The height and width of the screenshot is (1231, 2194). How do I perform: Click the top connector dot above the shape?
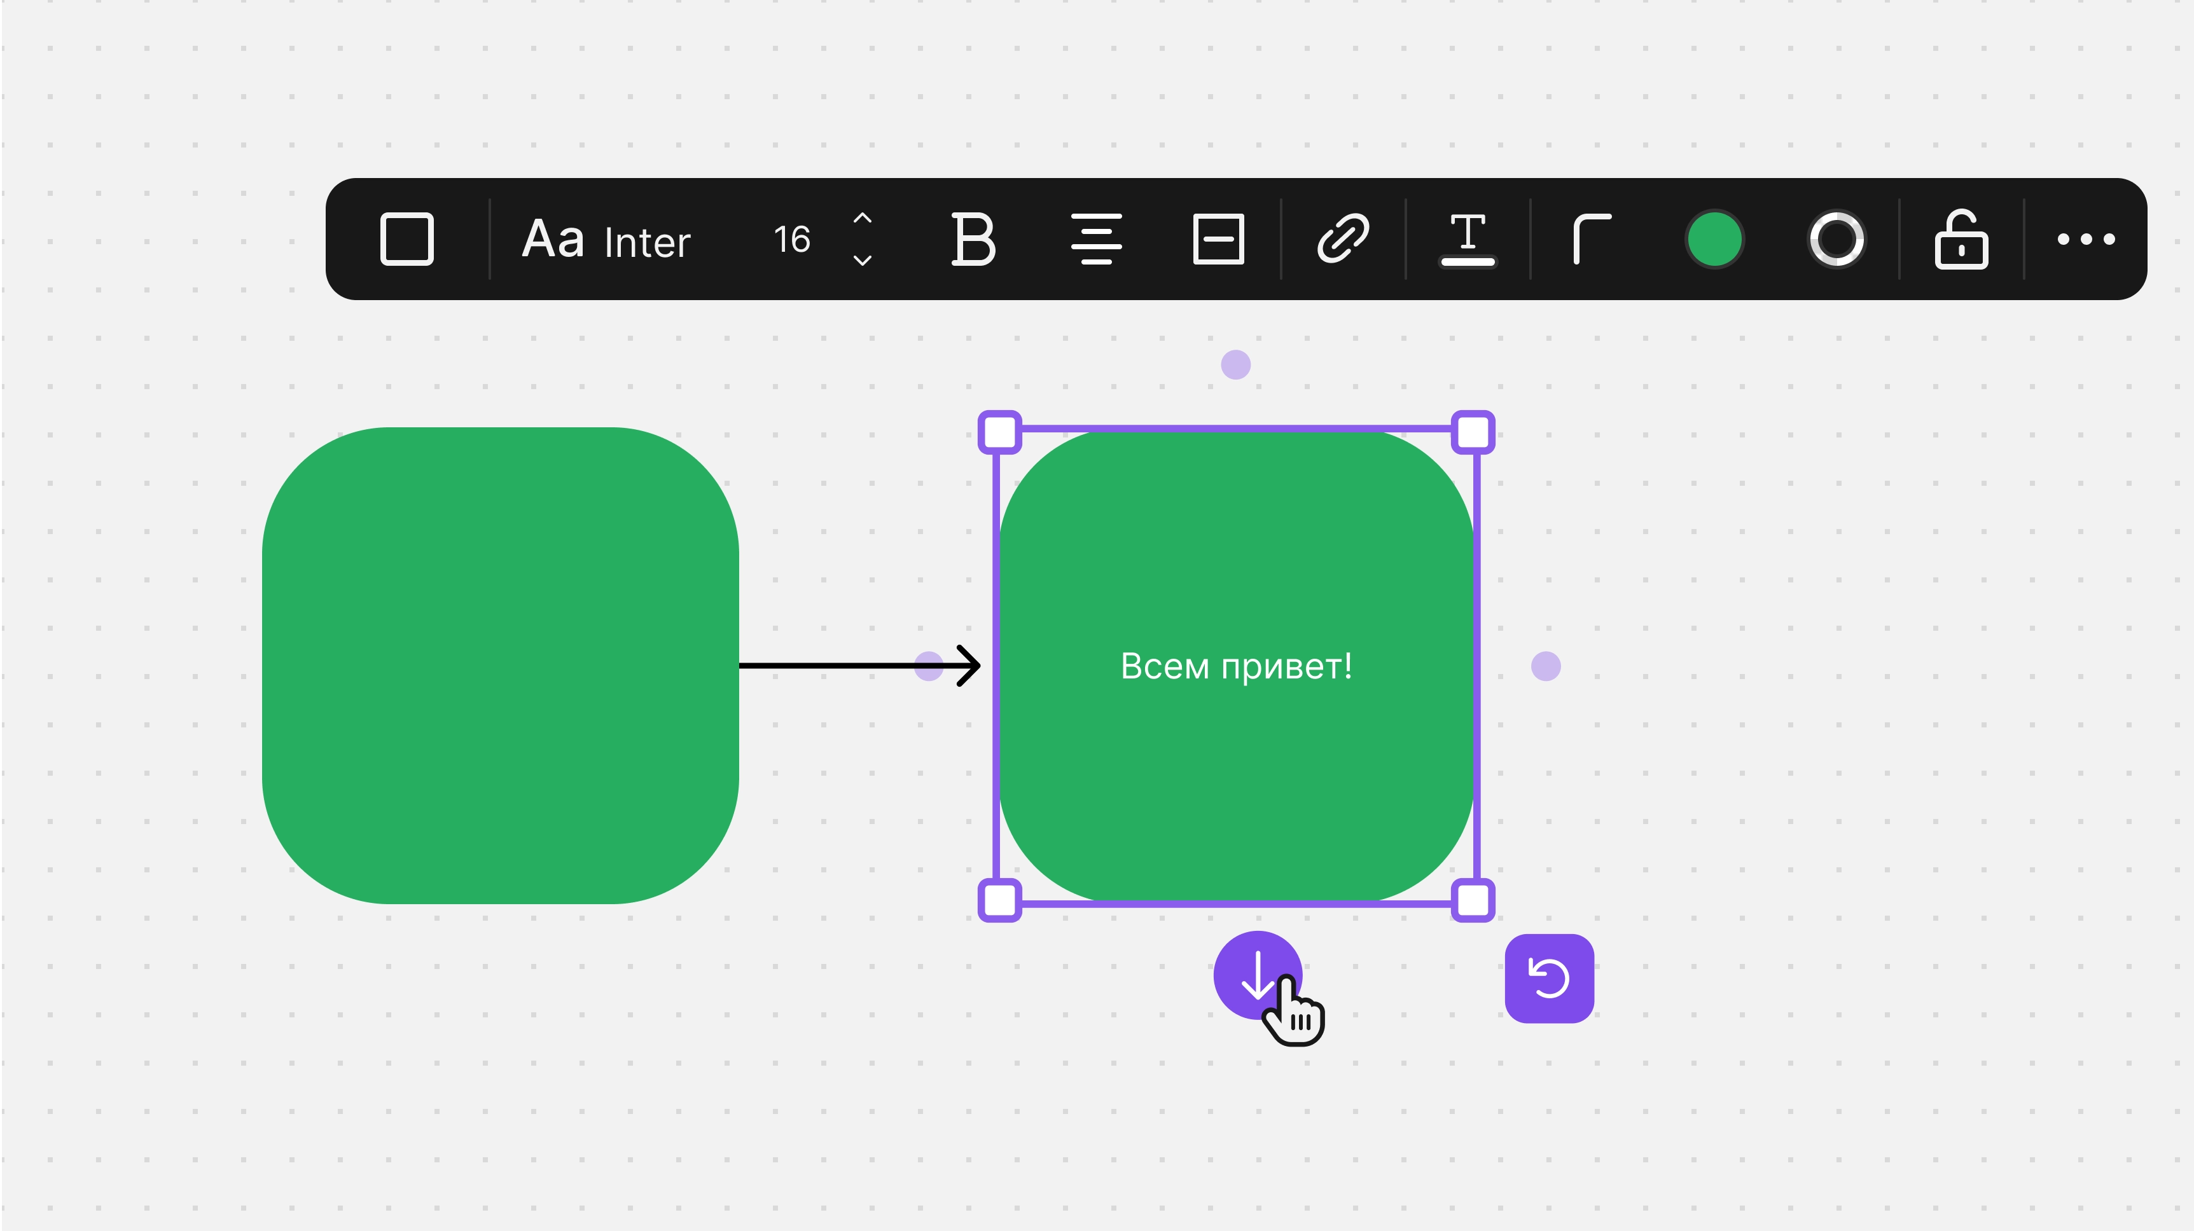point(1236,364)
